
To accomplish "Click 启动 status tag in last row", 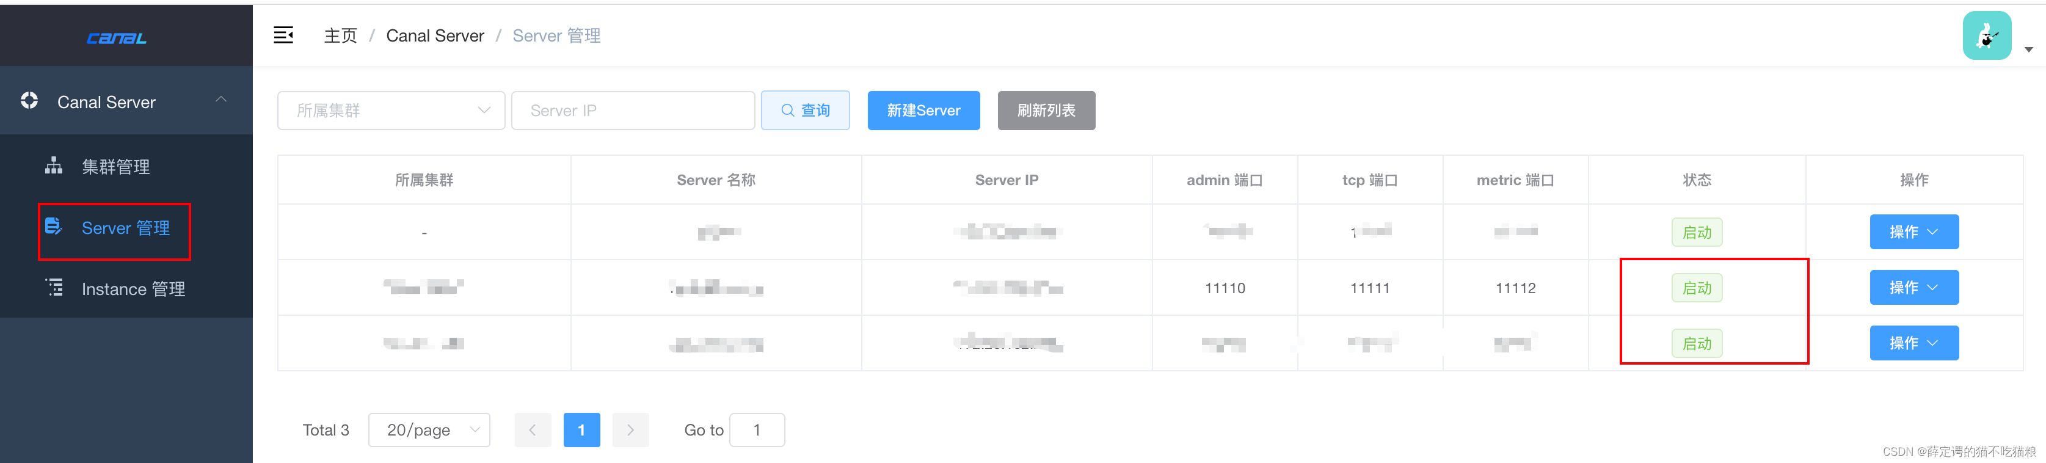I will [1697, 343].
